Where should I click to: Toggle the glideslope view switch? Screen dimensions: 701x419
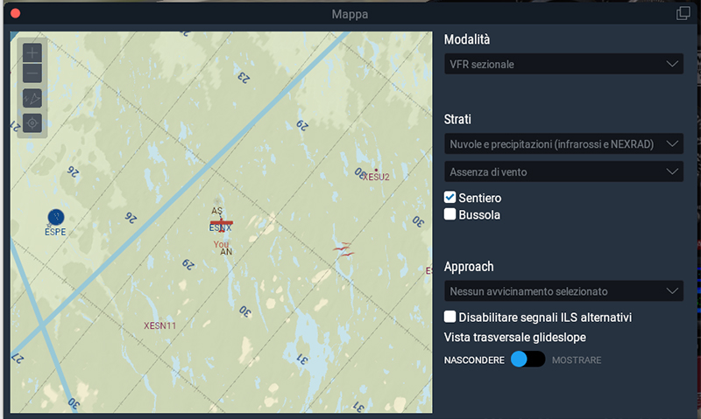[x=528, y=360]
